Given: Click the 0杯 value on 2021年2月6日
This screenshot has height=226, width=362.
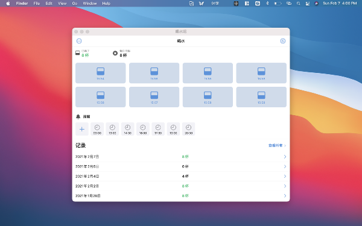Looking at the screenshot, I should pyautogui.click(x=185, y=166).
